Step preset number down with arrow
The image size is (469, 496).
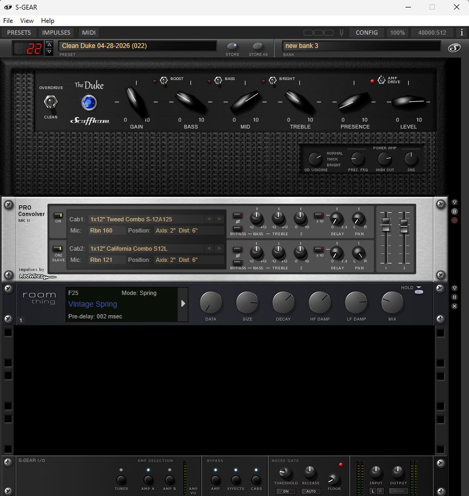click(50, 52)
